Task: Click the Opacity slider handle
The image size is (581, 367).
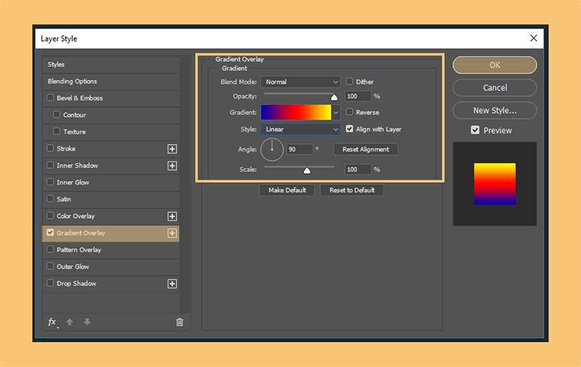Action: tap(334, 98)
